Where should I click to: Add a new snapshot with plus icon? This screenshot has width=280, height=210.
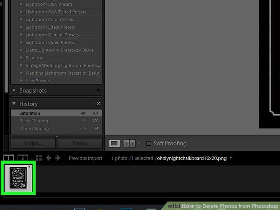pyautogui.click(x=98, y=90)
